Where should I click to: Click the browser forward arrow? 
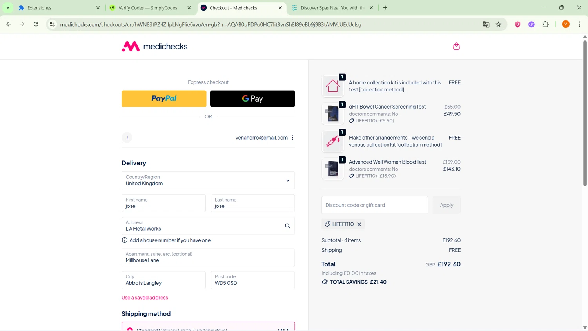(x=22, y=24)
